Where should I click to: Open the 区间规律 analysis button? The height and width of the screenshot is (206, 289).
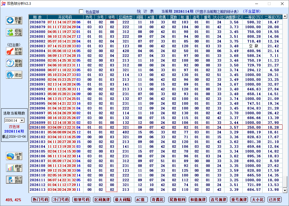point(102,200)
